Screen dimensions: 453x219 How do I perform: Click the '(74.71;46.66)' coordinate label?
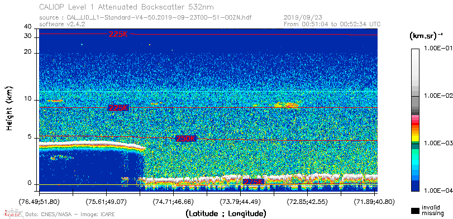(173, 201)
